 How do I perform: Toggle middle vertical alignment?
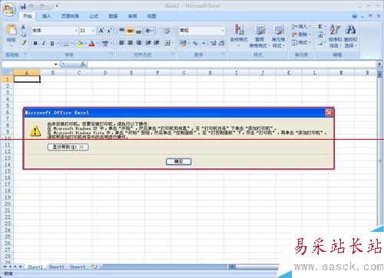[131, 31]
